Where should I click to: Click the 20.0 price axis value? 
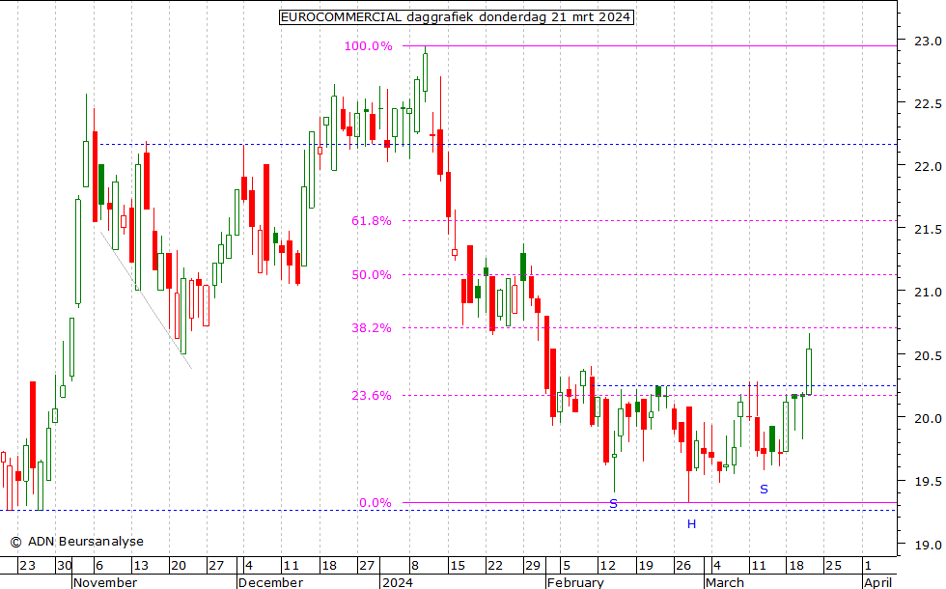point(928,418)
